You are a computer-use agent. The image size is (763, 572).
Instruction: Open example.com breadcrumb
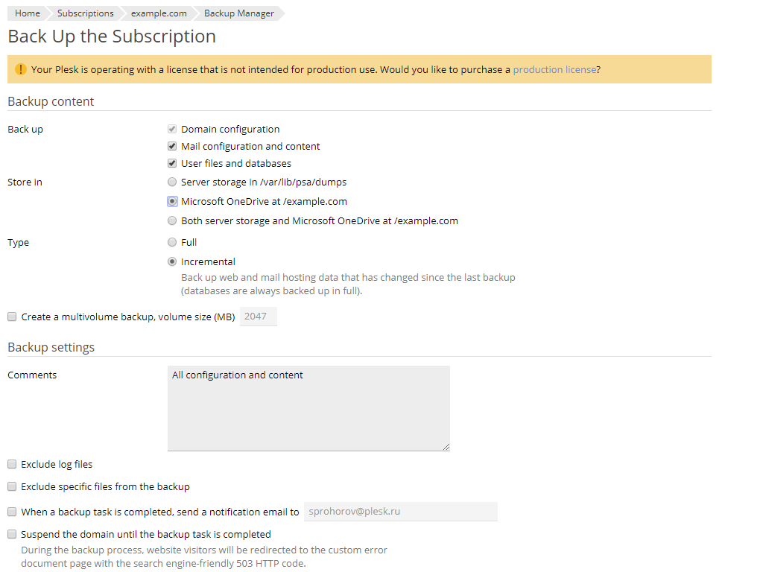[x=159, y=13]
